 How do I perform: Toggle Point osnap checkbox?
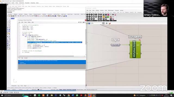15,88
